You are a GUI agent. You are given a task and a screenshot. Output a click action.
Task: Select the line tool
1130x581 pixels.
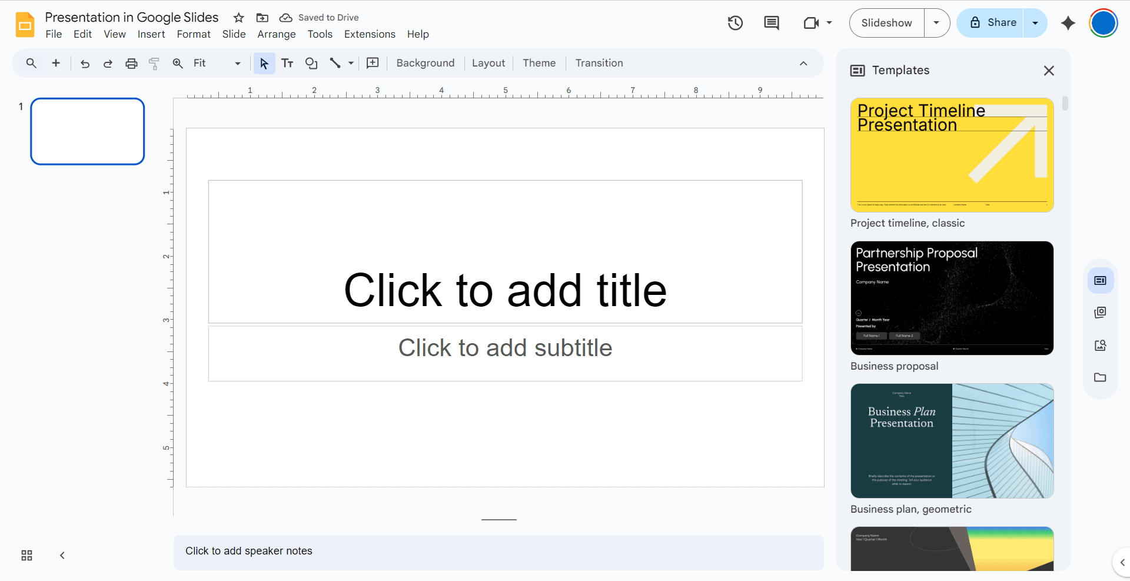[x=335, y=63]
